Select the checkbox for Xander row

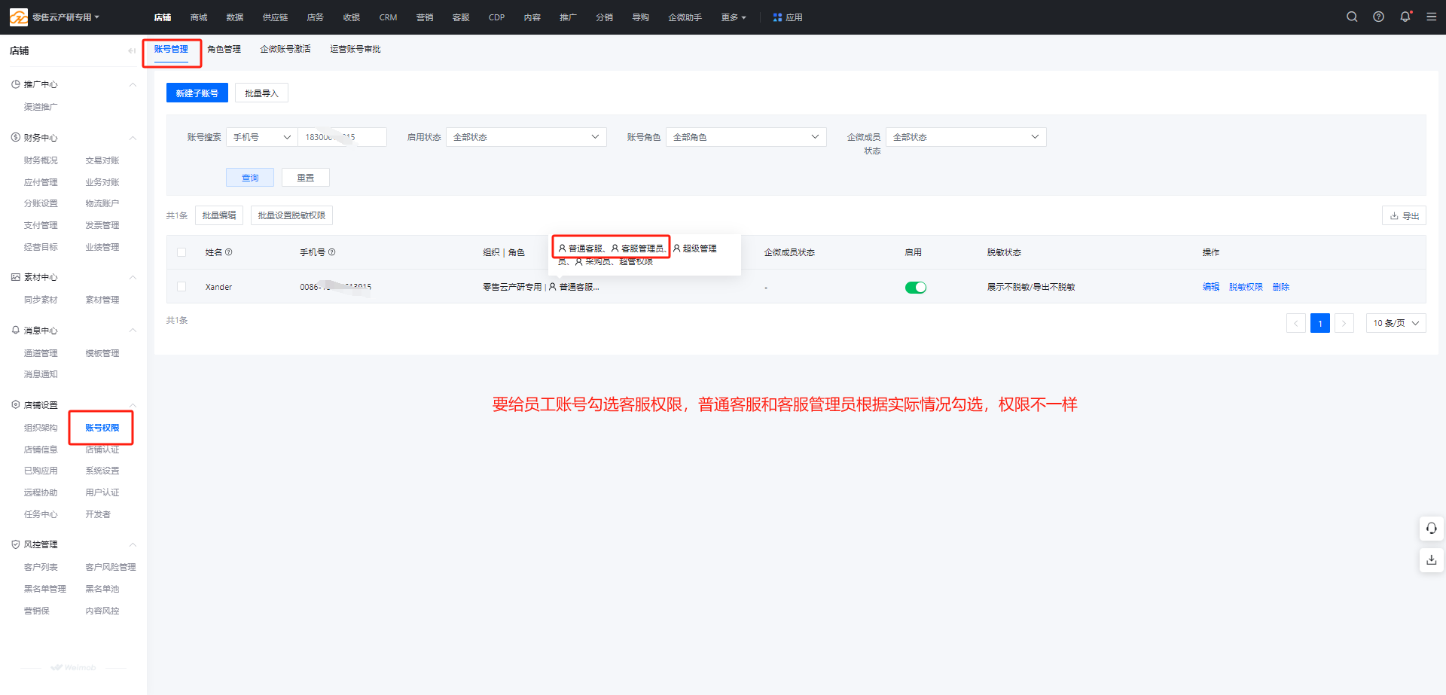pos(182,287)
